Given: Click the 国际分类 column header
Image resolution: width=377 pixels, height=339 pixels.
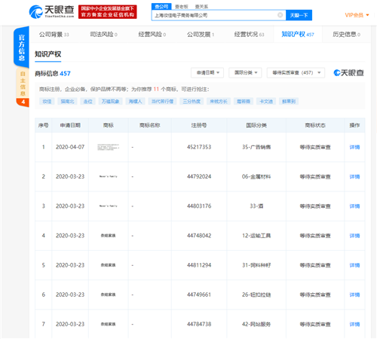Looking at the screenshot, I should tap(256, 125).
